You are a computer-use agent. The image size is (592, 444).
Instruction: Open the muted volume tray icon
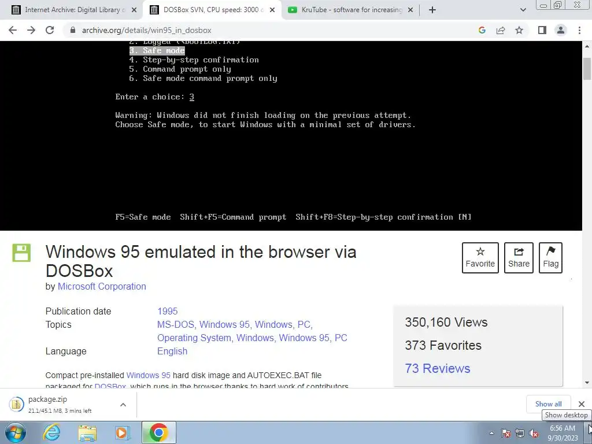tap(534, 433)
